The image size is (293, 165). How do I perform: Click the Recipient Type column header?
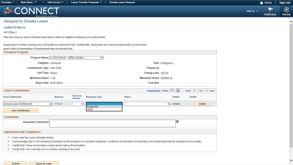click(x=94, y=97)
